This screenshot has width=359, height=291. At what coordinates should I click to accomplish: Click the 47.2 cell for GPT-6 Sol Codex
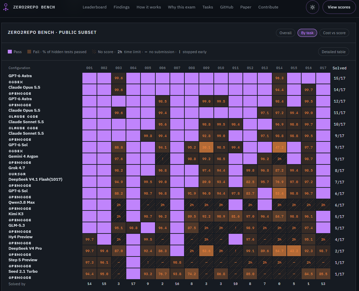(x=279, y=147)
